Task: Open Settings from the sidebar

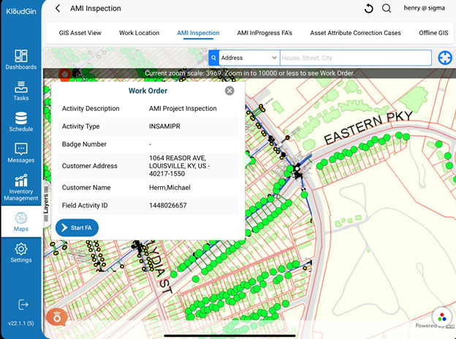Action: 21,253
